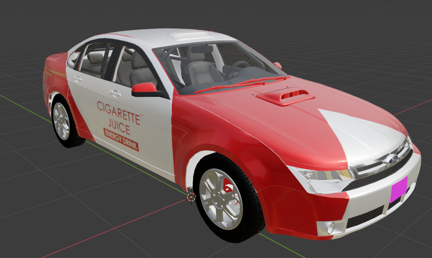Click the ENERGY DRINK label on door
Screen dimensions: 432x258
pyautogui.click(x=121, y=140)
